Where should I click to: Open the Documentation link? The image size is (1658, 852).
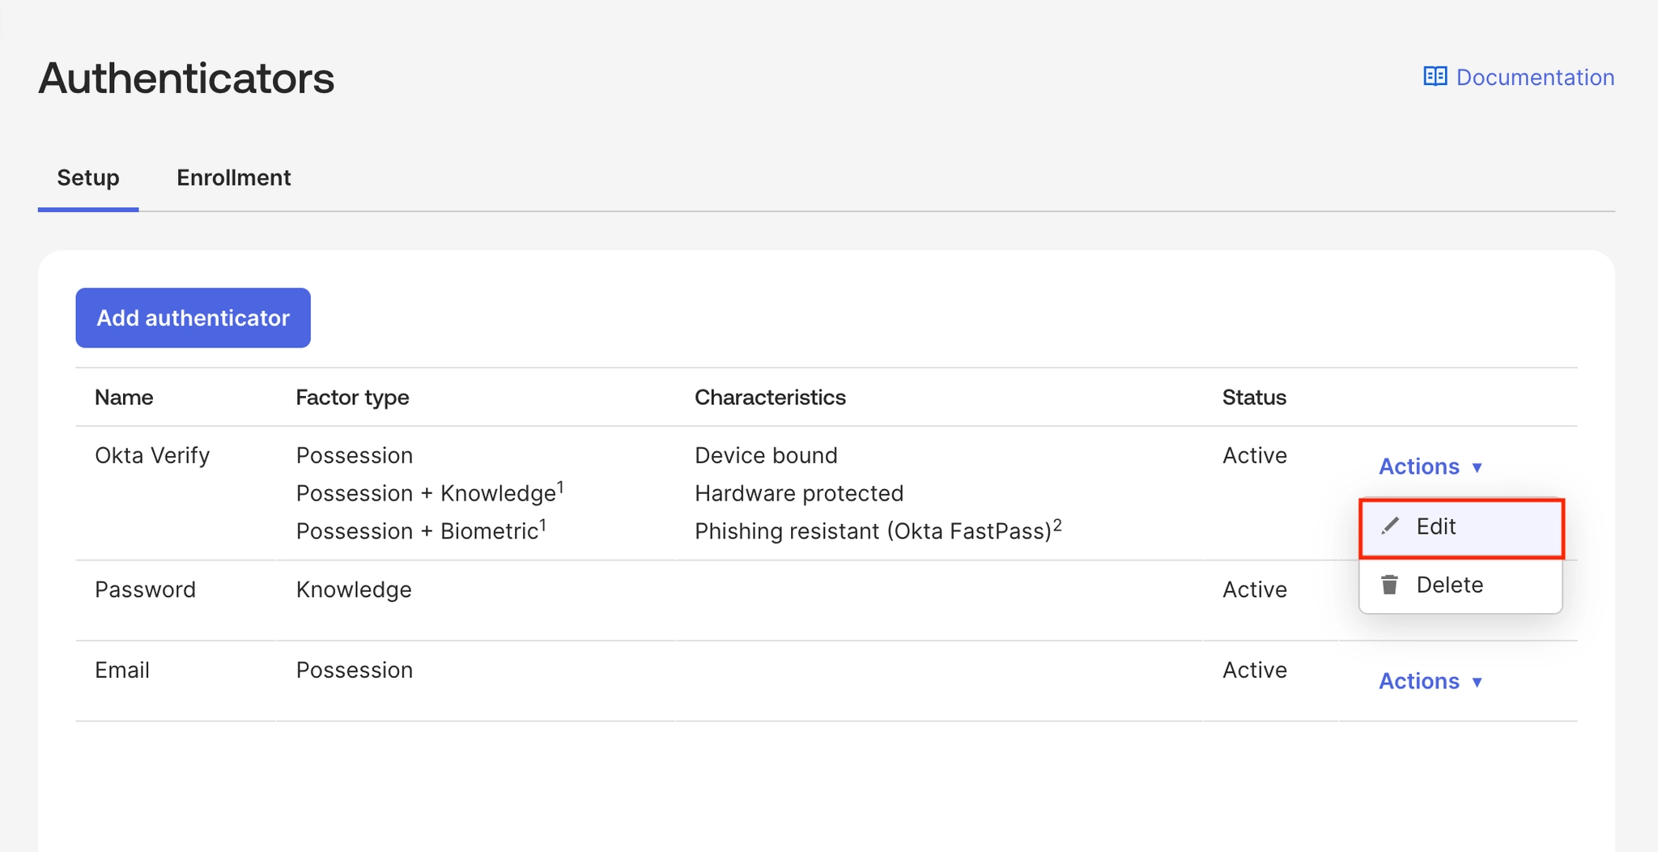1534,77
